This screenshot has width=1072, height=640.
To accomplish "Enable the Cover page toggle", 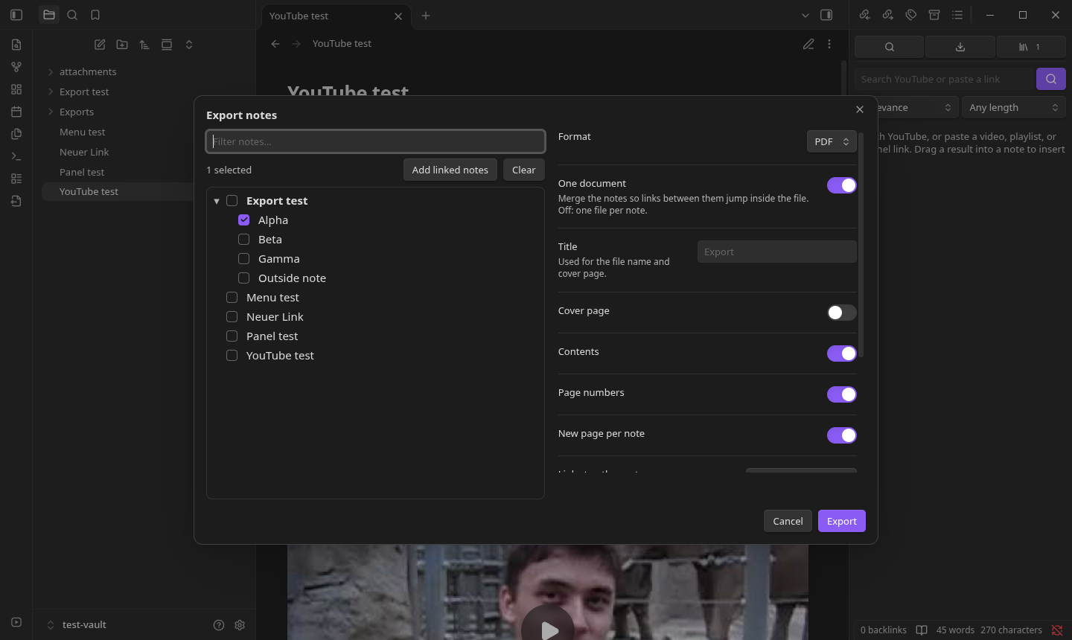I will (842, 313).
